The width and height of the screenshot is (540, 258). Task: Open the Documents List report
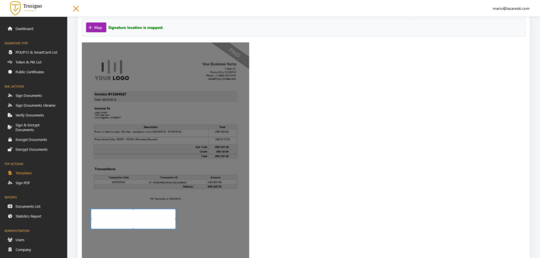pos(28,206)
